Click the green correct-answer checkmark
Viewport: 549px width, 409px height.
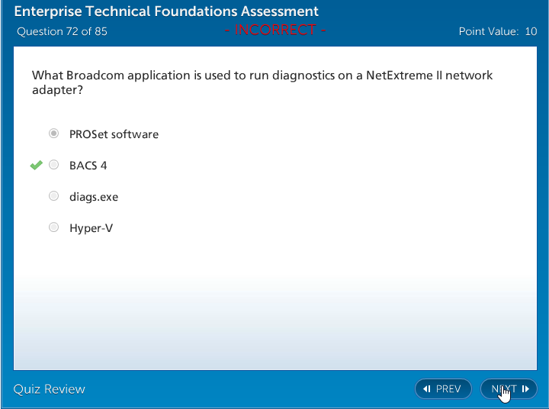[36, 165]
